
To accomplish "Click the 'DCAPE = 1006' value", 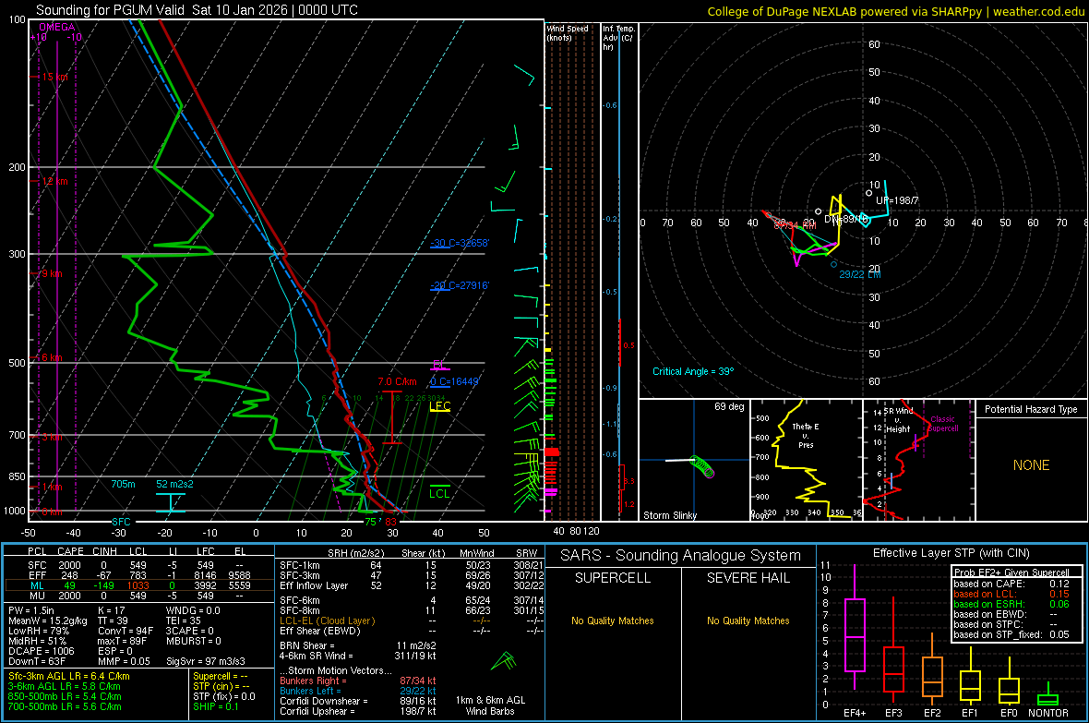I will [x=41, y=651].
